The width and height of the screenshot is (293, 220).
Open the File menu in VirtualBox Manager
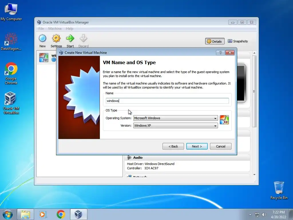(41, 29)
